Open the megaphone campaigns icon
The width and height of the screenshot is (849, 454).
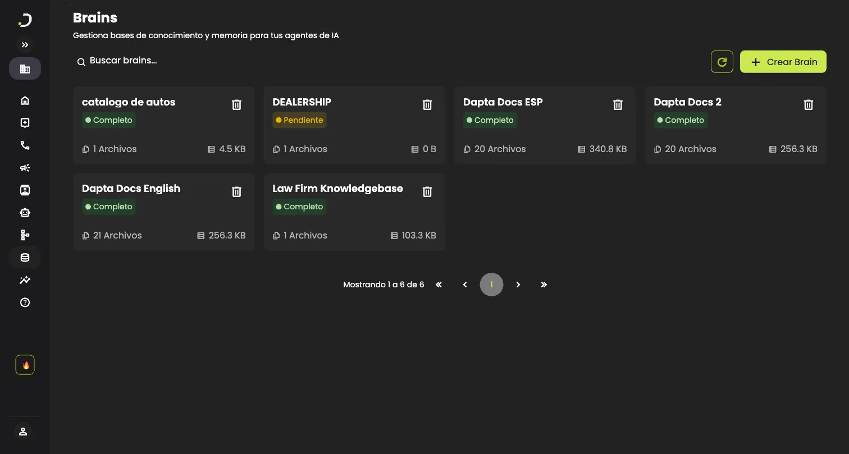point(25,168)
